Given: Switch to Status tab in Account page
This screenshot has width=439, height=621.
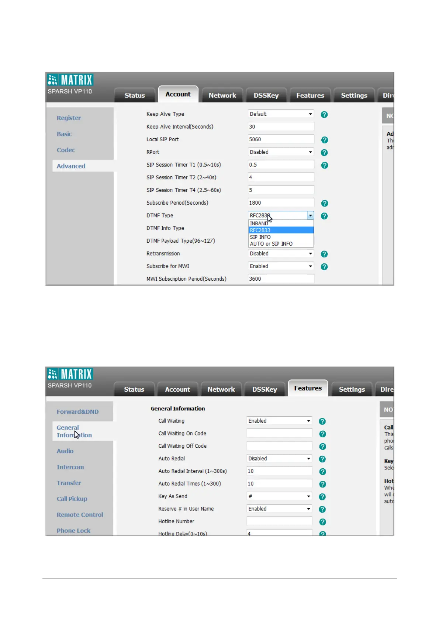Looking at the screenshot, I should pyautogui.click(x=135, y=95).
